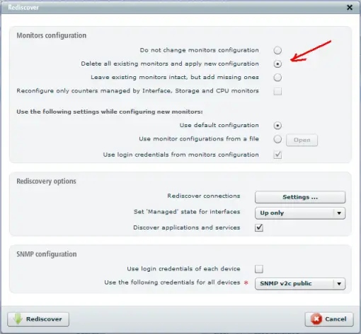The width and height of the screenshot is (361, 334).
Task: Click the Settings ... button
Action: 300,197
